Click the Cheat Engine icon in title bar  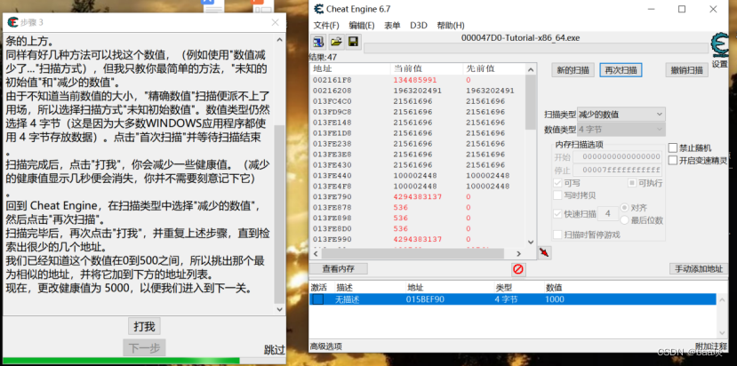(318, 9)
